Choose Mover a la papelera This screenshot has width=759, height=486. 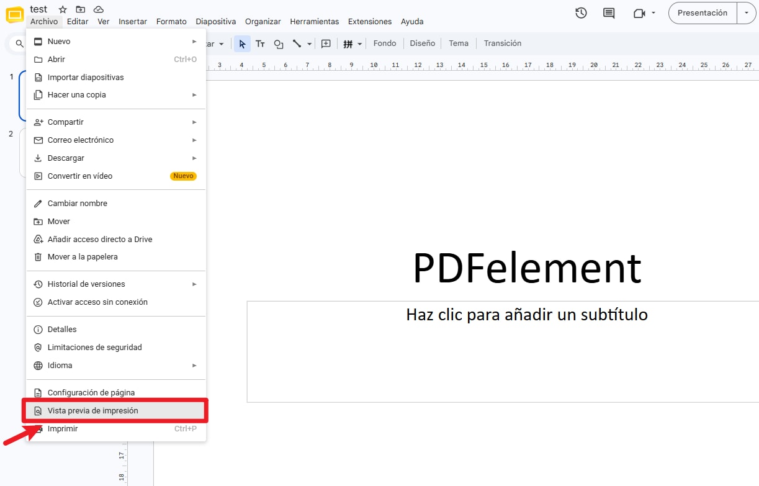tap(116, 257)
